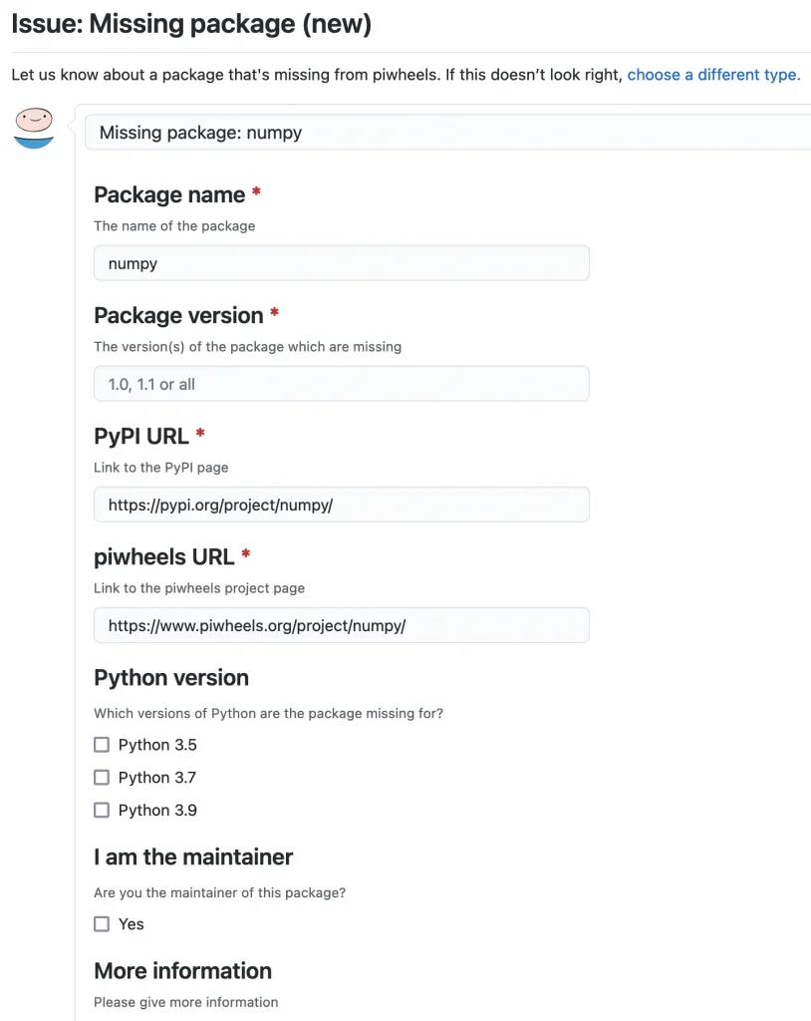Viewport: 811px width, 1021px height.
Task: Click the Package name heading label
Action: click(x=169, y=194)
